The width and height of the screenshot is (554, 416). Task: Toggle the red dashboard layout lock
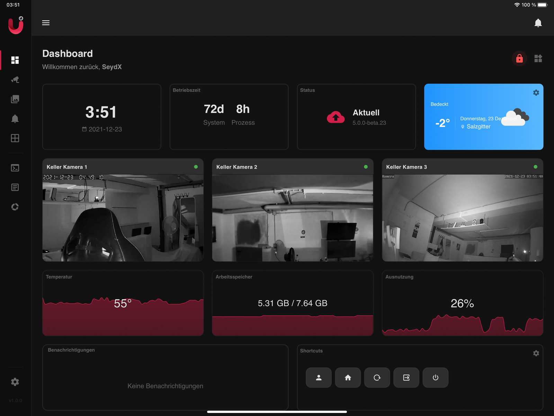(519, 59)
